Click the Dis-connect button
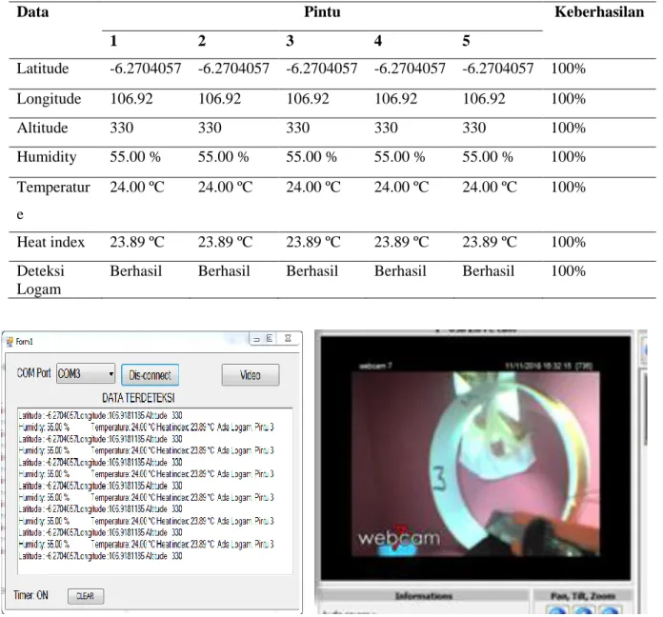The image size is (663, 617). click(151, 375)
